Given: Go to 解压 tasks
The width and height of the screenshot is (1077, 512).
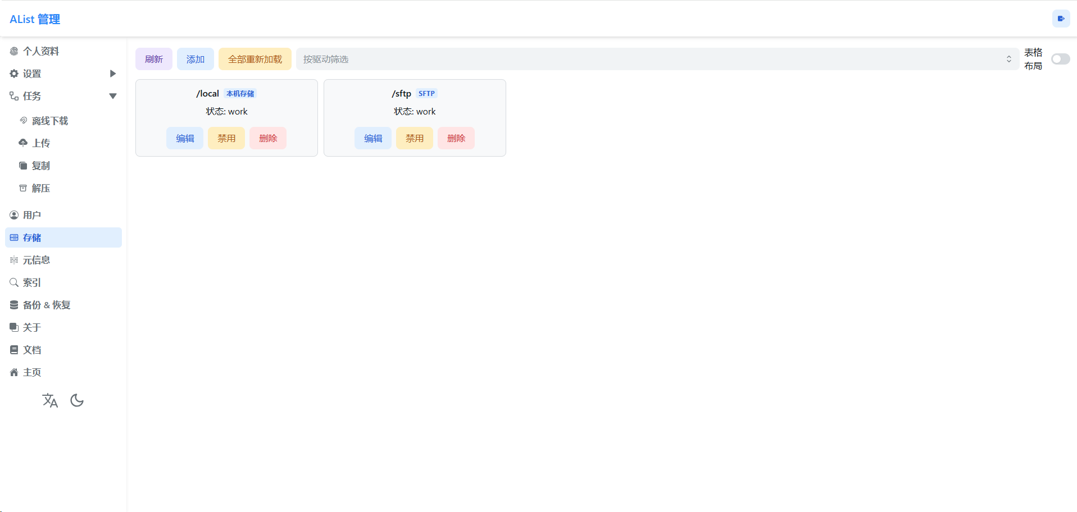Looking at the screenshot, I should (68, 188).
